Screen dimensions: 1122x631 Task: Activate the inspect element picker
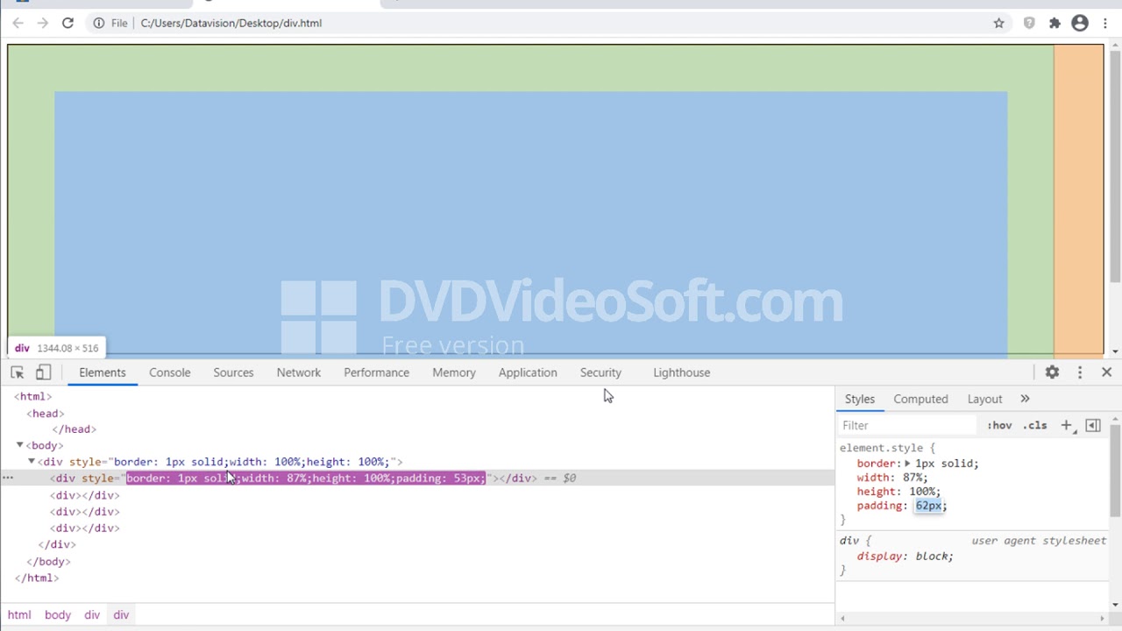[18, 372]
